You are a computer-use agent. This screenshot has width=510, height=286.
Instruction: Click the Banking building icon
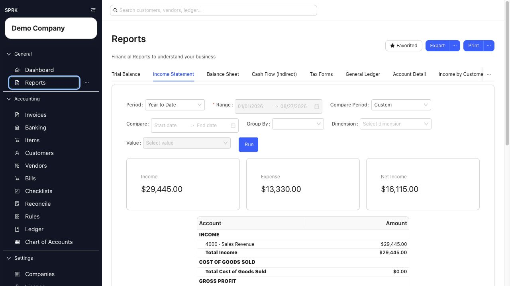coord(17,128)
